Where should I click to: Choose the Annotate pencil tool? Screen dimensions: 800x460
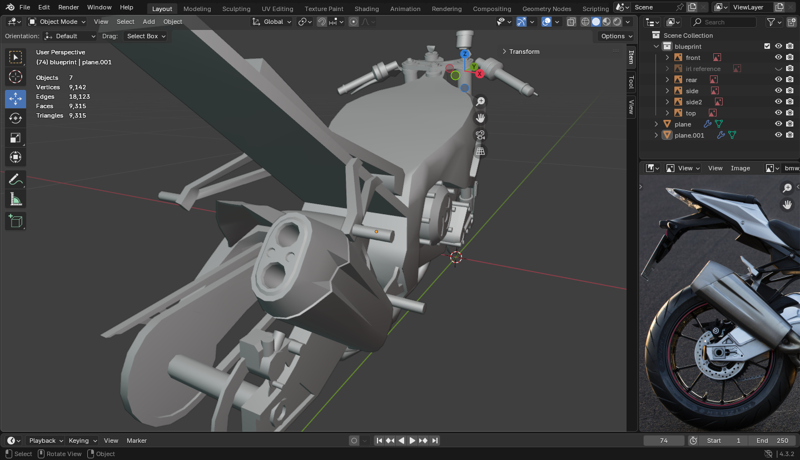tap(16, 180)
